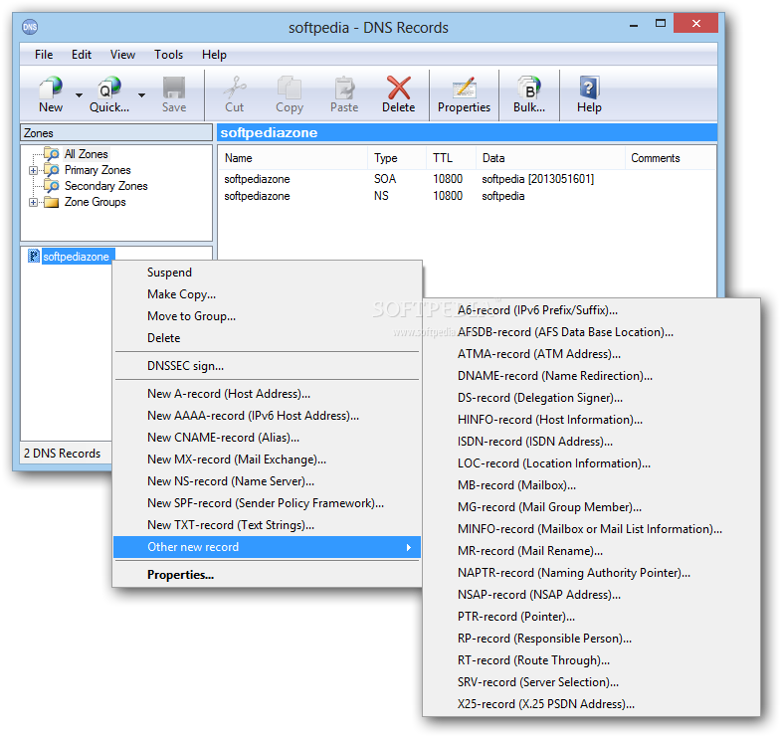Select DNSSEC sign... menu entry

point(267,366)
